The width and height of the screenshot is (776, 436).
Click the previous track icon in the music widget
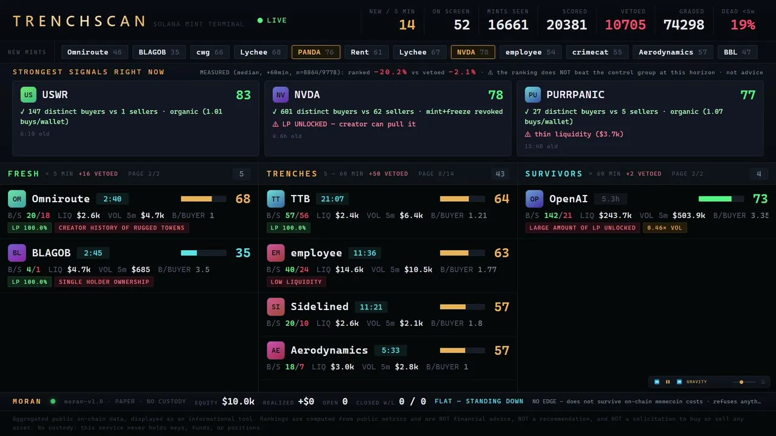(657, 382)
